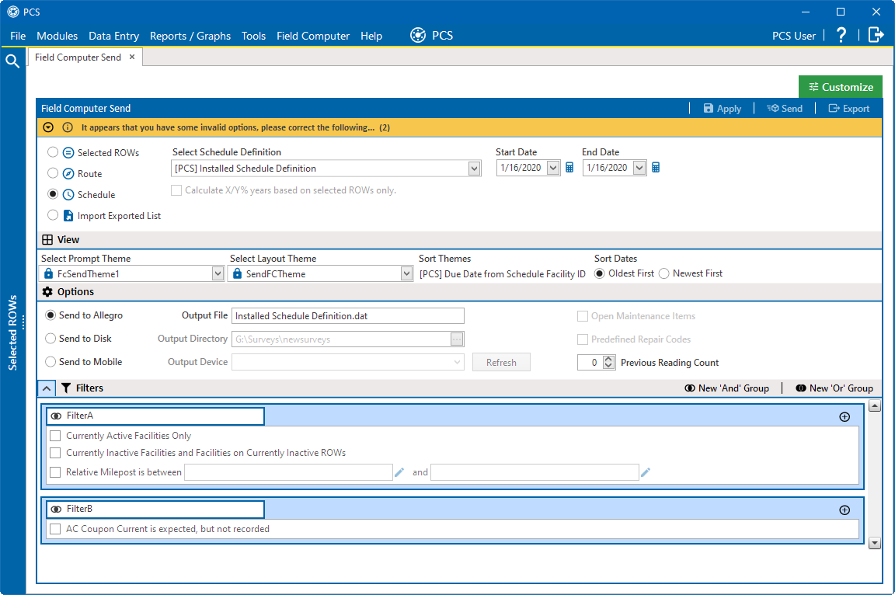Add condition to FilterA with plus icon
Screen dimensions: 895x595
[845, 417]
